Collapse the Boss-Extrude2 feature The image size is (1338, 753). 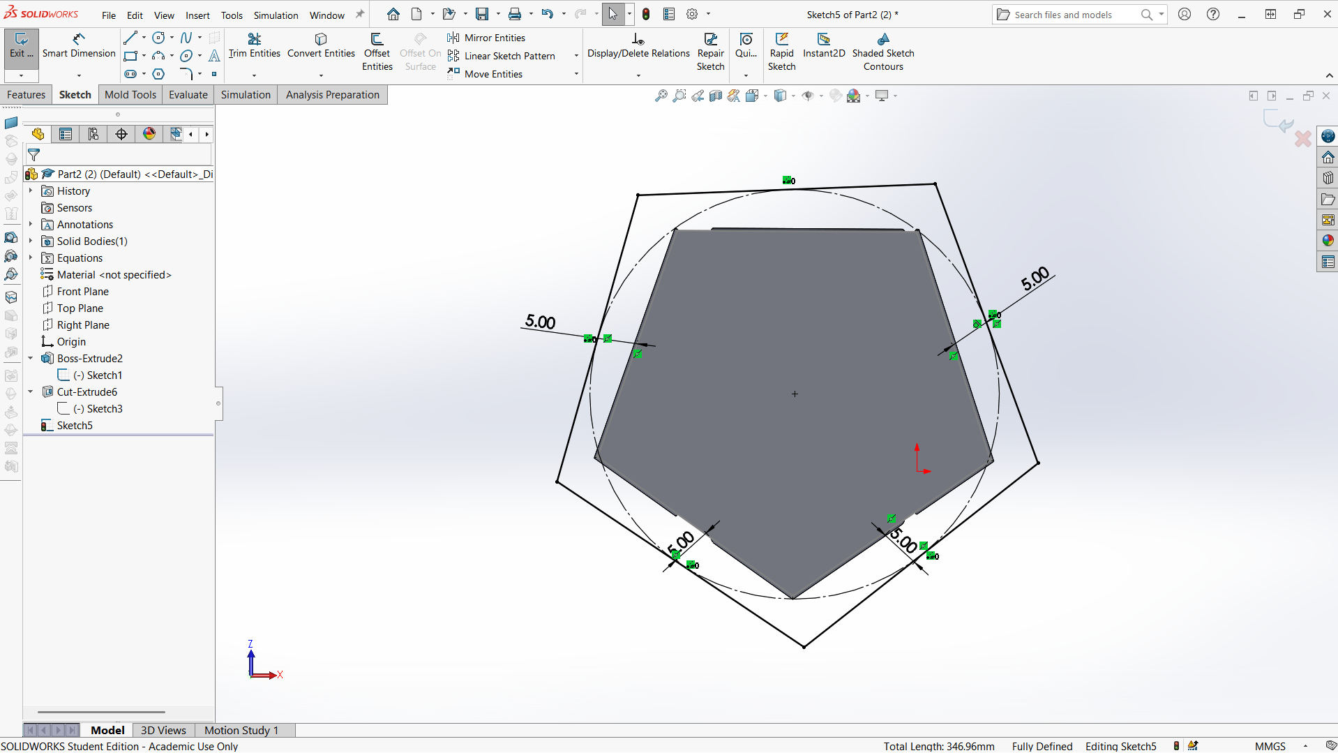(x=31, y=358)
